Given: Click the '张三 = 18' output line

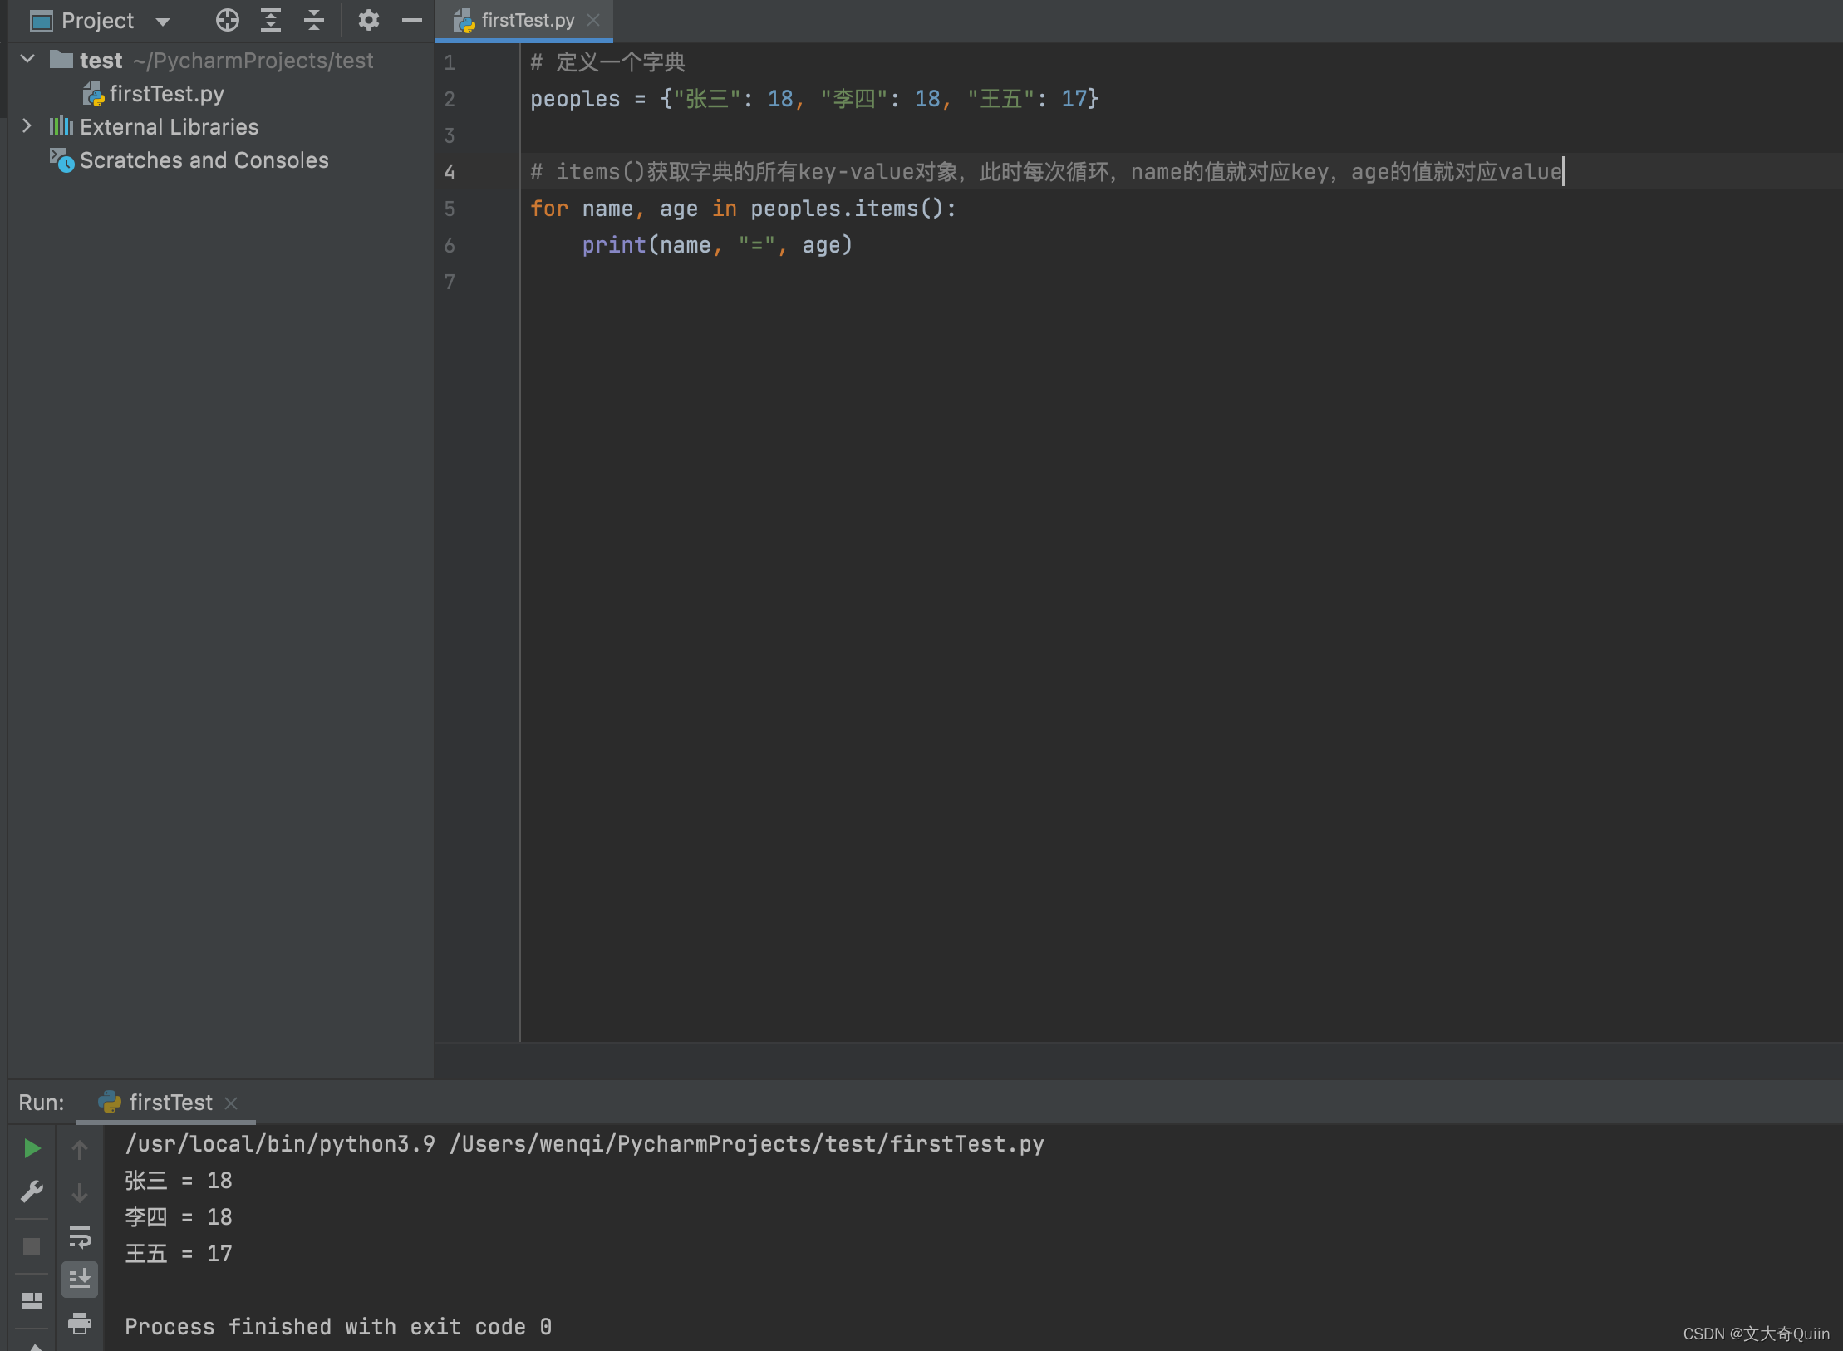Looking at the screenshot, I should (179, 1181).
